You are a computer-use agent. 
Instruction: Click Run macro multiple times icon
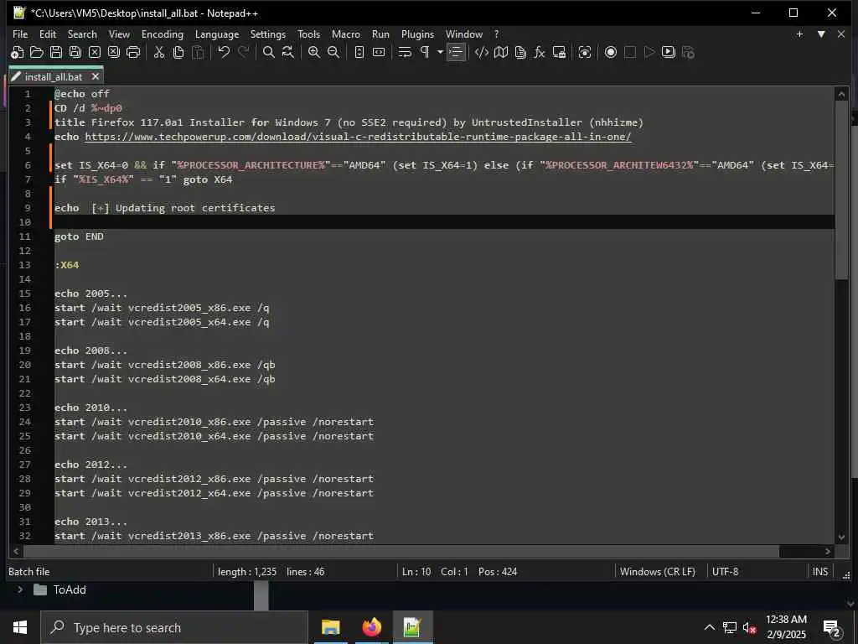pyautogui.click(x=668, y=52)
